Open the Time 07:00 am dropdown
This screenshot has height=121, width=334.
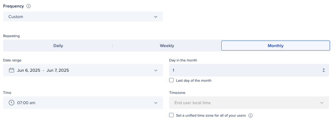click(x=83, y=103)
